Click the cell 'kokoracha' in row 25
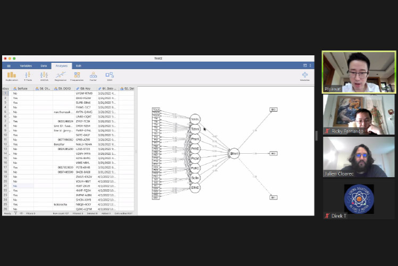Screen dimensions: 398x266 pos(63,204)
